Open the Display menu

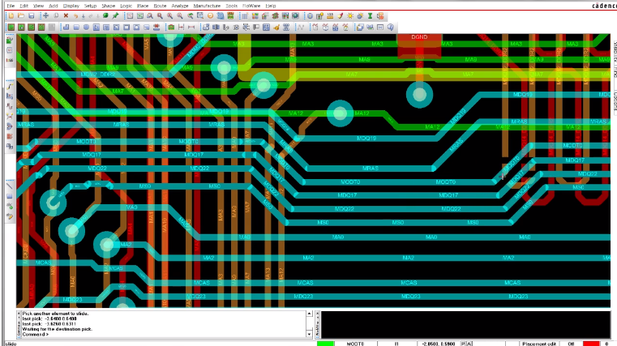71,6
